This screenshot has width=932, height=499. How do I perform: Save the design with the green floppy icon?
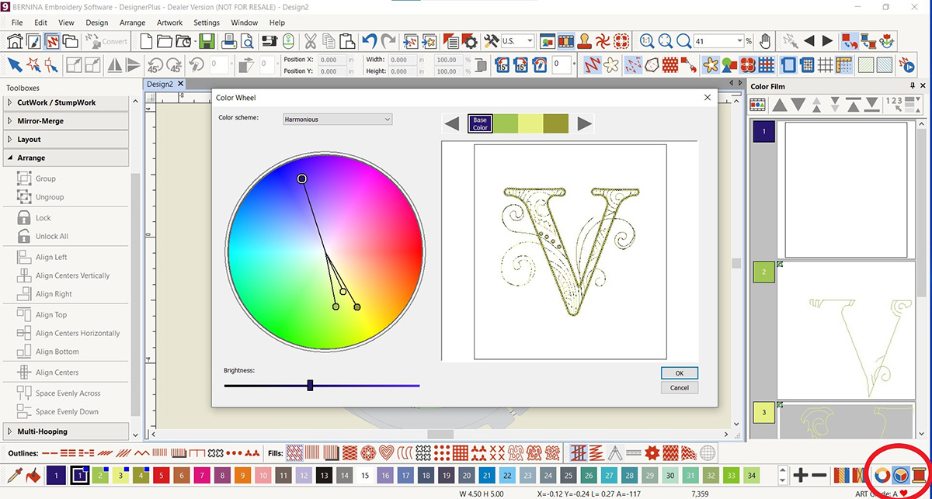pyautogui.click(x=207, y=40)
